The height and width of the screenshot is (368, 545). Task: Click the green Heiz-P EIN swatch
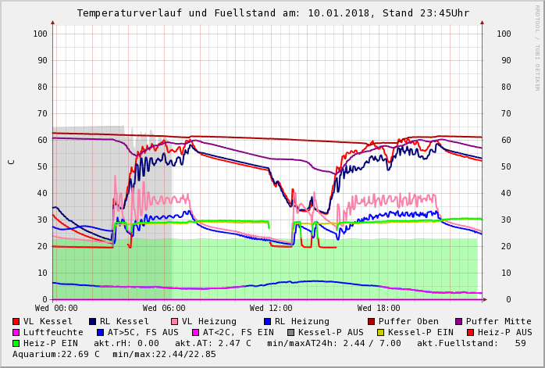click(16, 343)
